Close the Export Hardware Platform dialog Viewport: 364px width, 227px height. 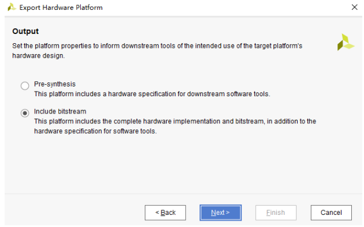click(x=355, y=7)
